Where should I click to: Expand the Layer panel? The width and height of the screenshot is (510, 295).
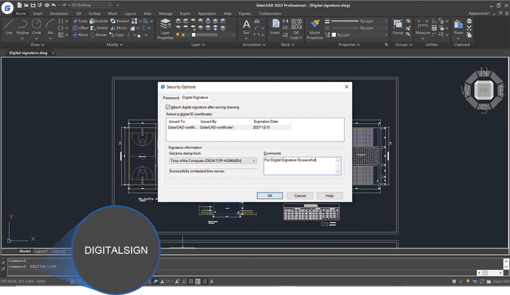[x=198, y=45]
